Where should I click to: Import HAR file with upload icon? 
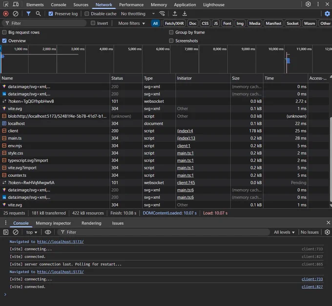coord(175,14)
